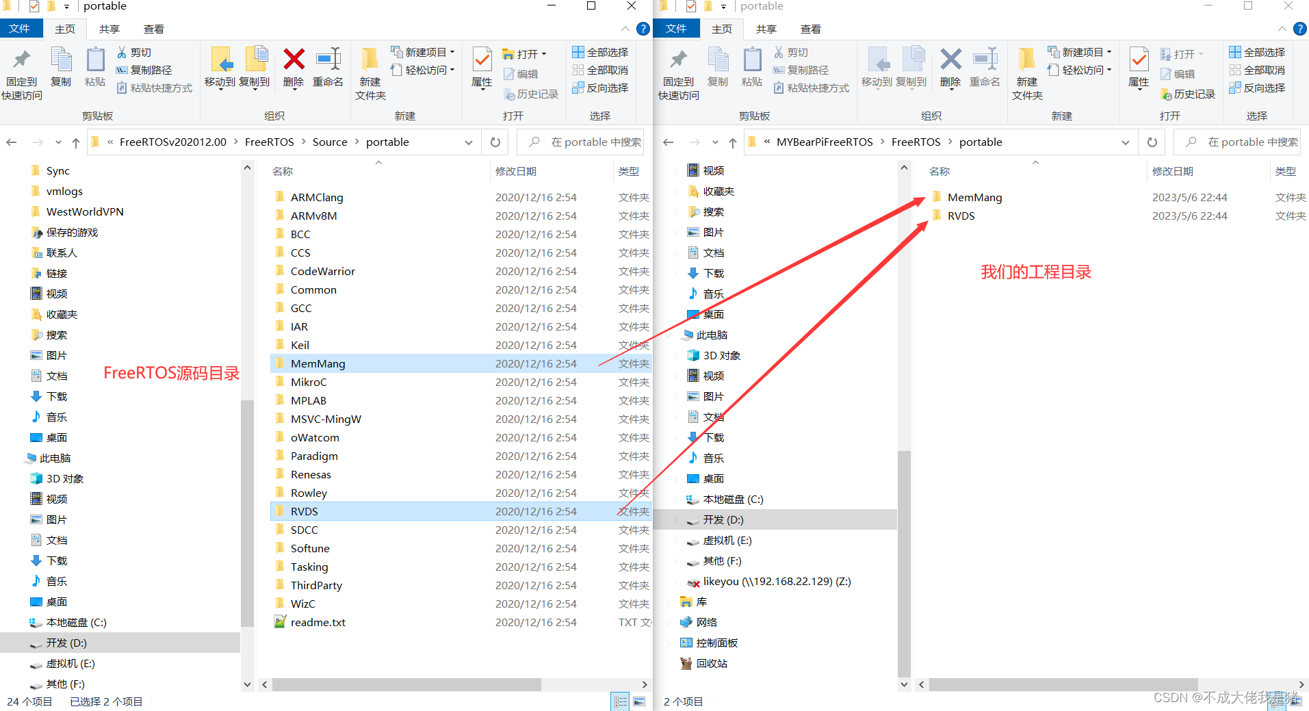Open the Open (打开) dropdown in left window
The image size is (1309, 711).
pyautogui.click(x=524, y=53)
